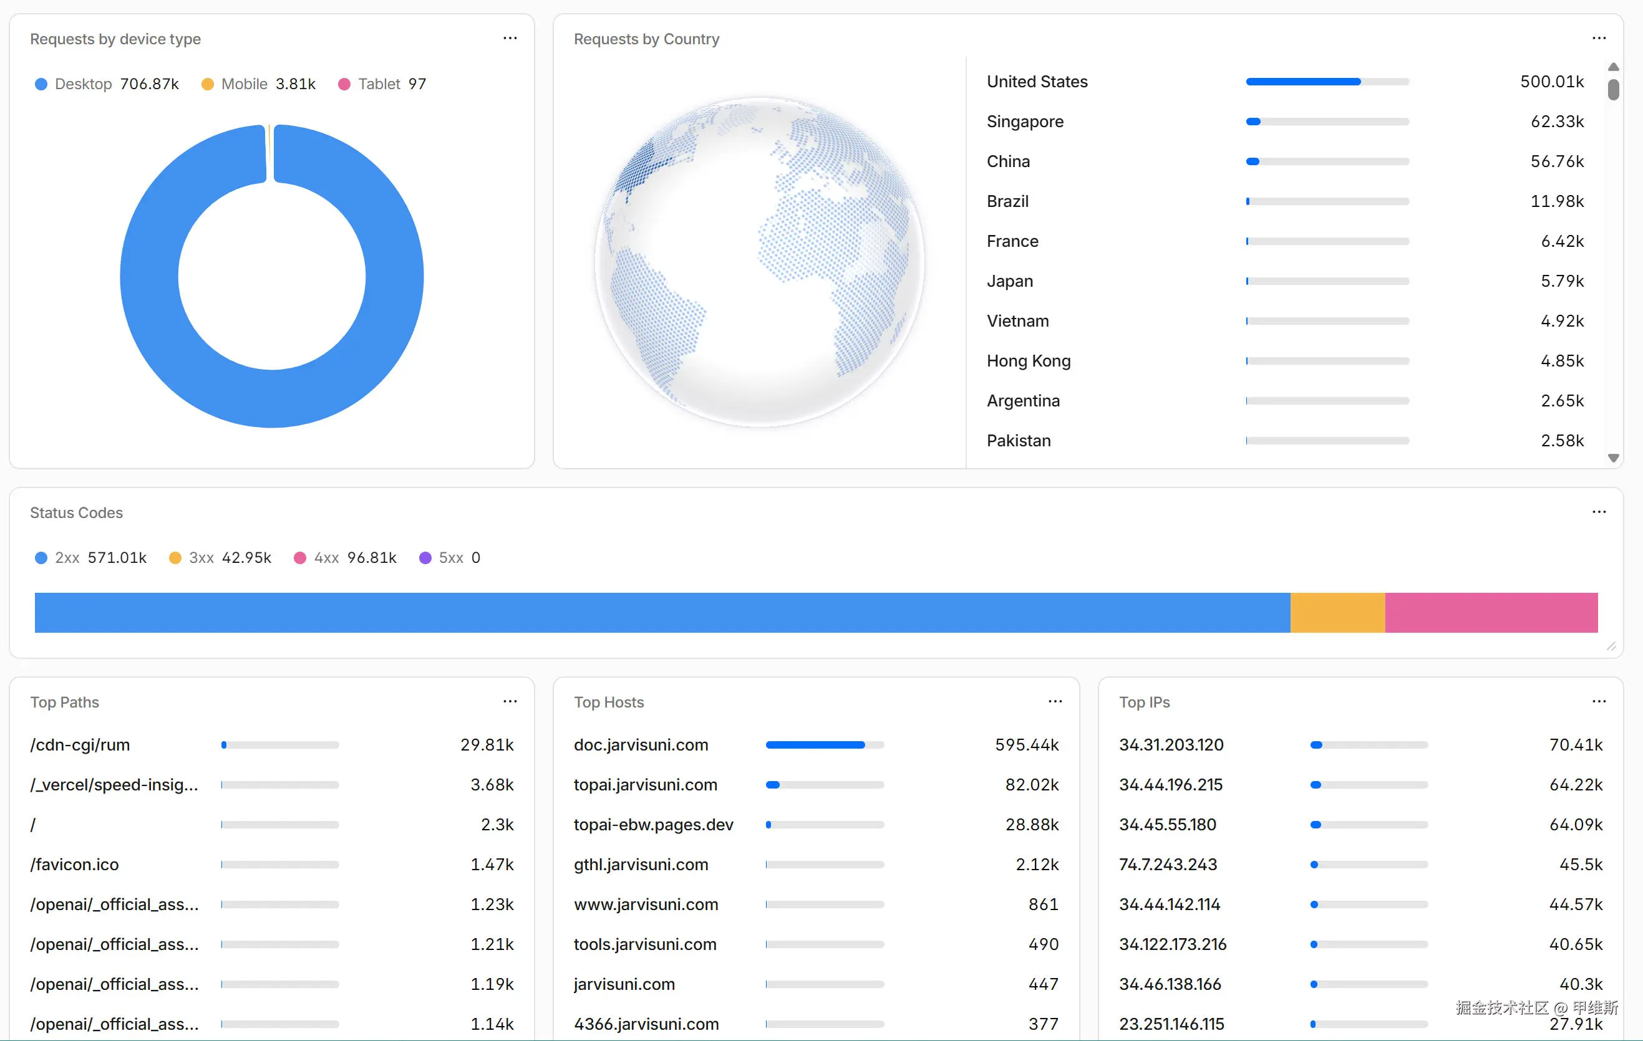
Task: Open Top Hosts panel options menu
Action: tap(1055, 701)
